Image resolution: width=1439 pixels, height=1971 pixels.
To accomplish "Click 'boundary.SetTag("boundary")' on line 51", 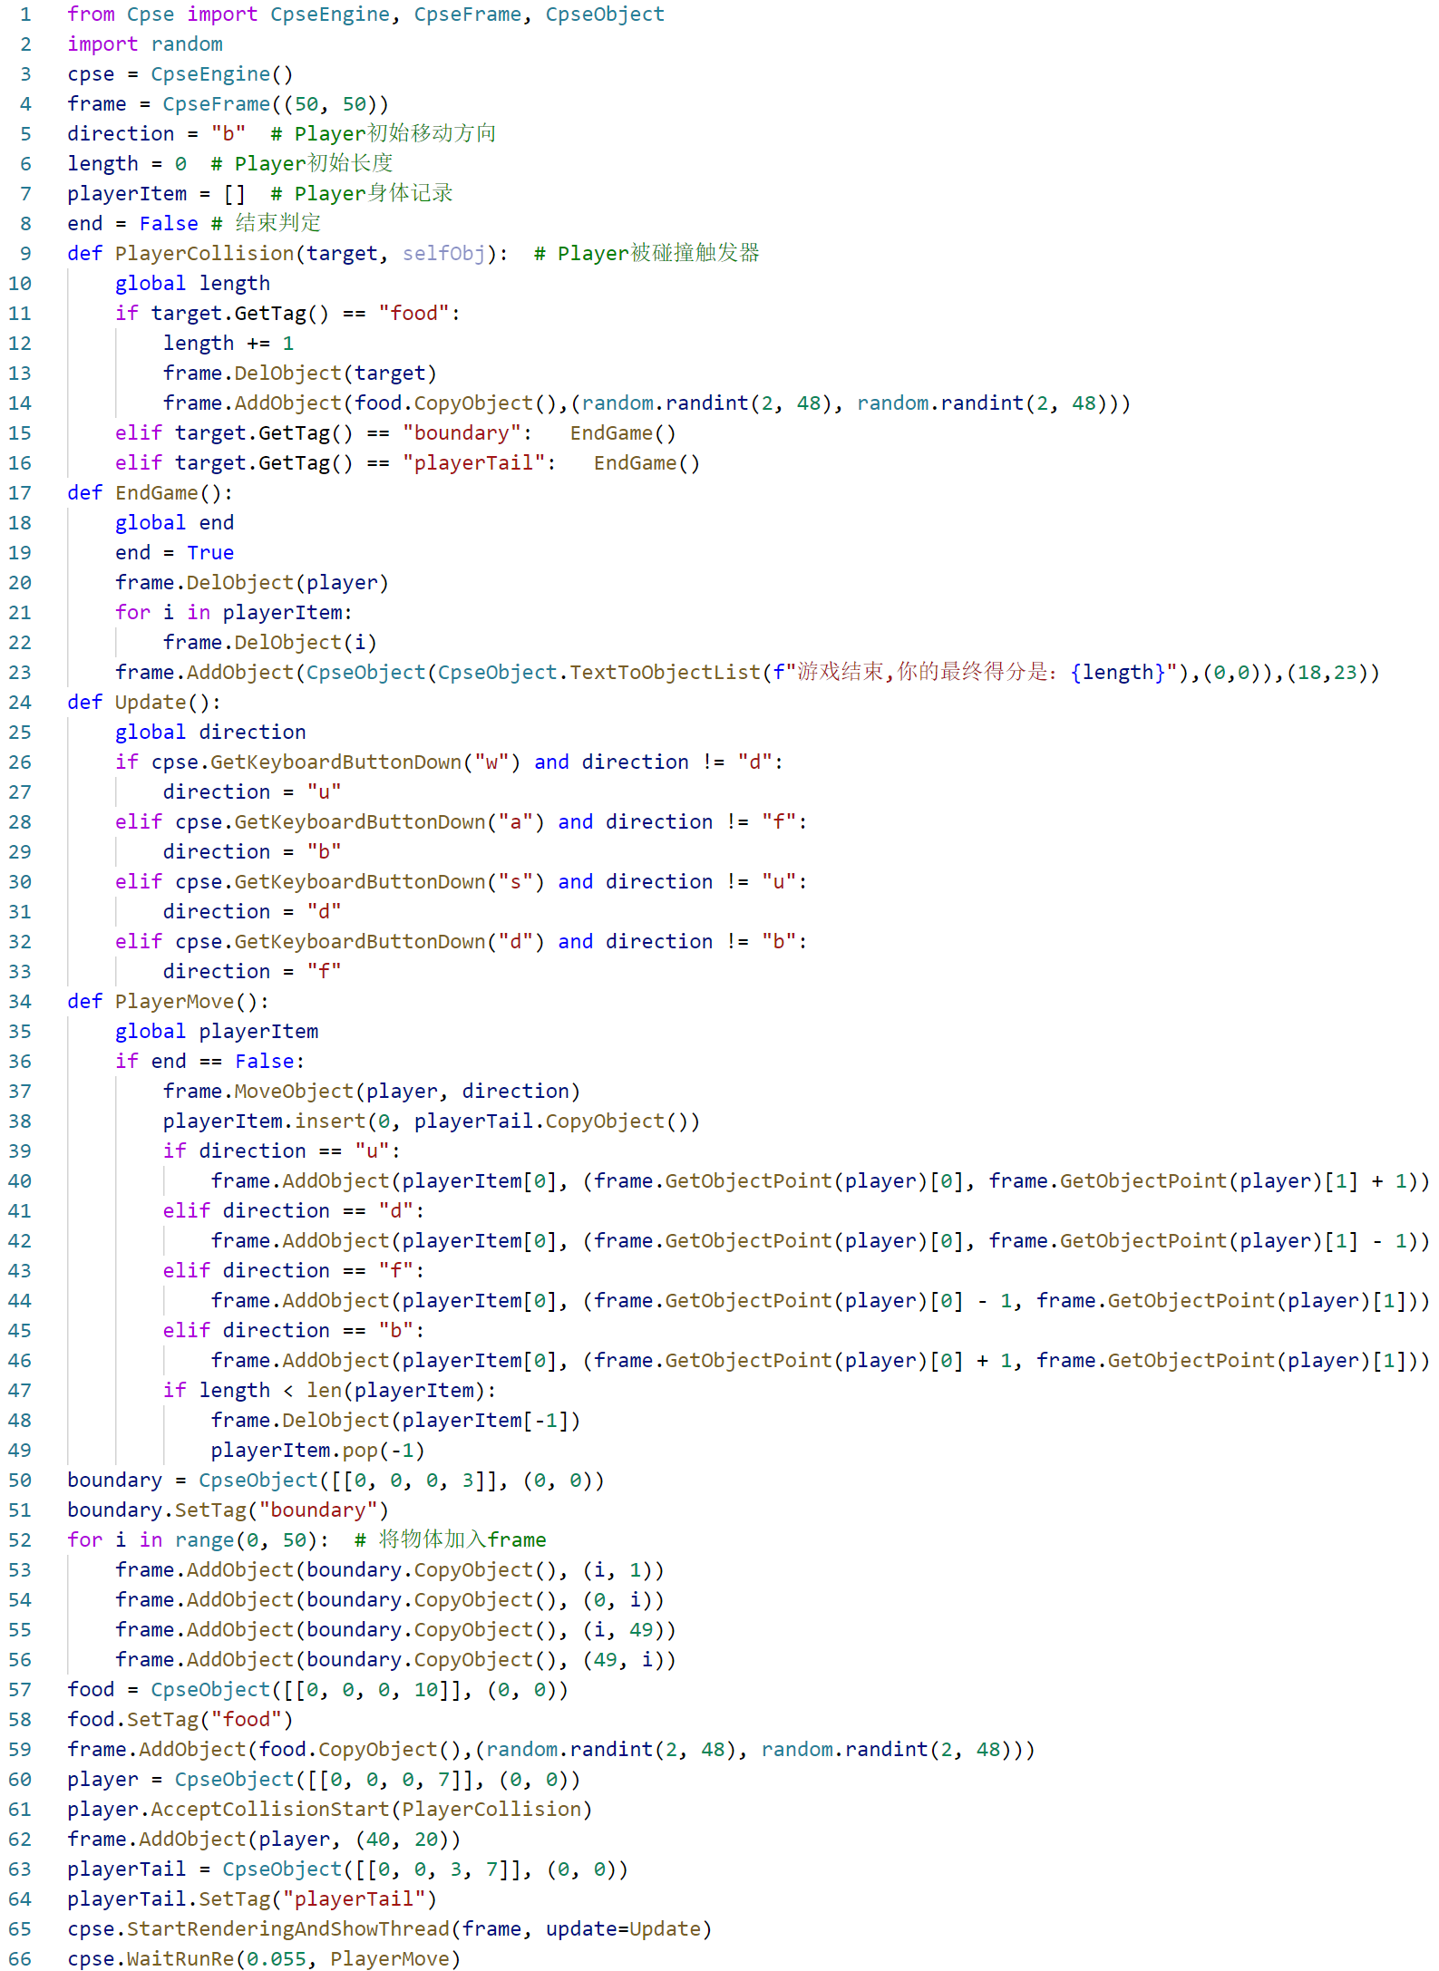I will point(228,1510).
